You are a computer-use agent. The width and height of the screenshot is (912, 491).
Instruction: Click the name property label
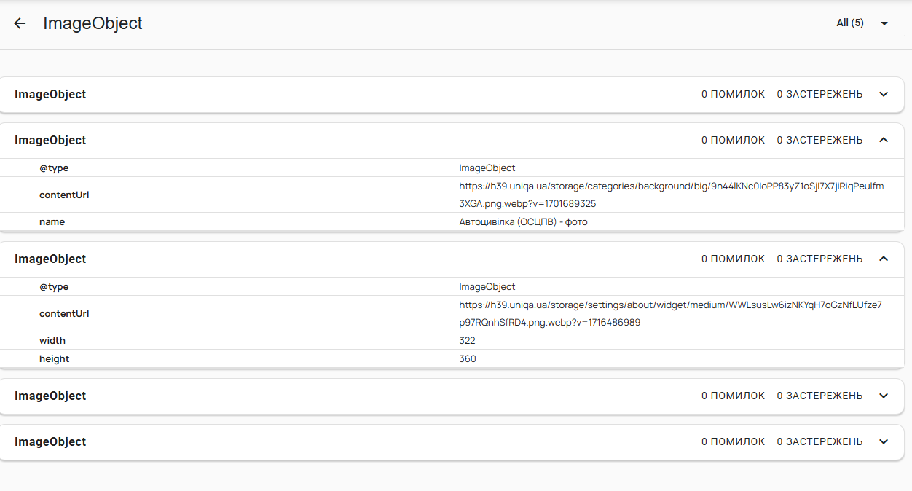52,222
